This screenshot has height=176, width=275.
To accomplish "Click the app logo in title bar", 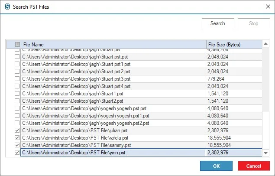I will [7, 7].
